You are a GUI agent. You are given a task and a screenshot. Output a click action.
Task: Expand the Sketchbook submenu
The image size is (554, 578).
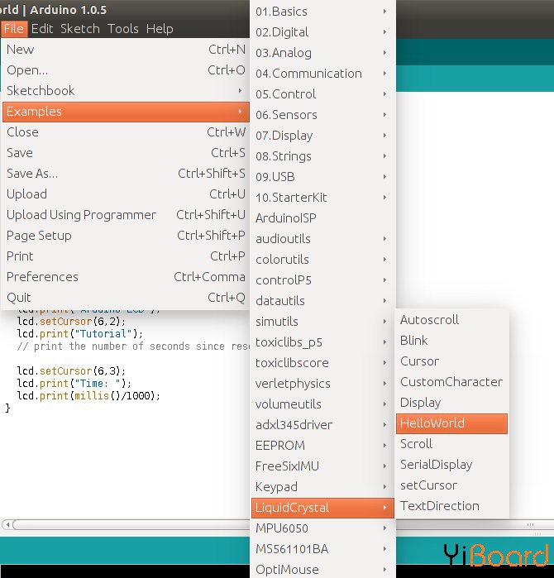(126, 91)
